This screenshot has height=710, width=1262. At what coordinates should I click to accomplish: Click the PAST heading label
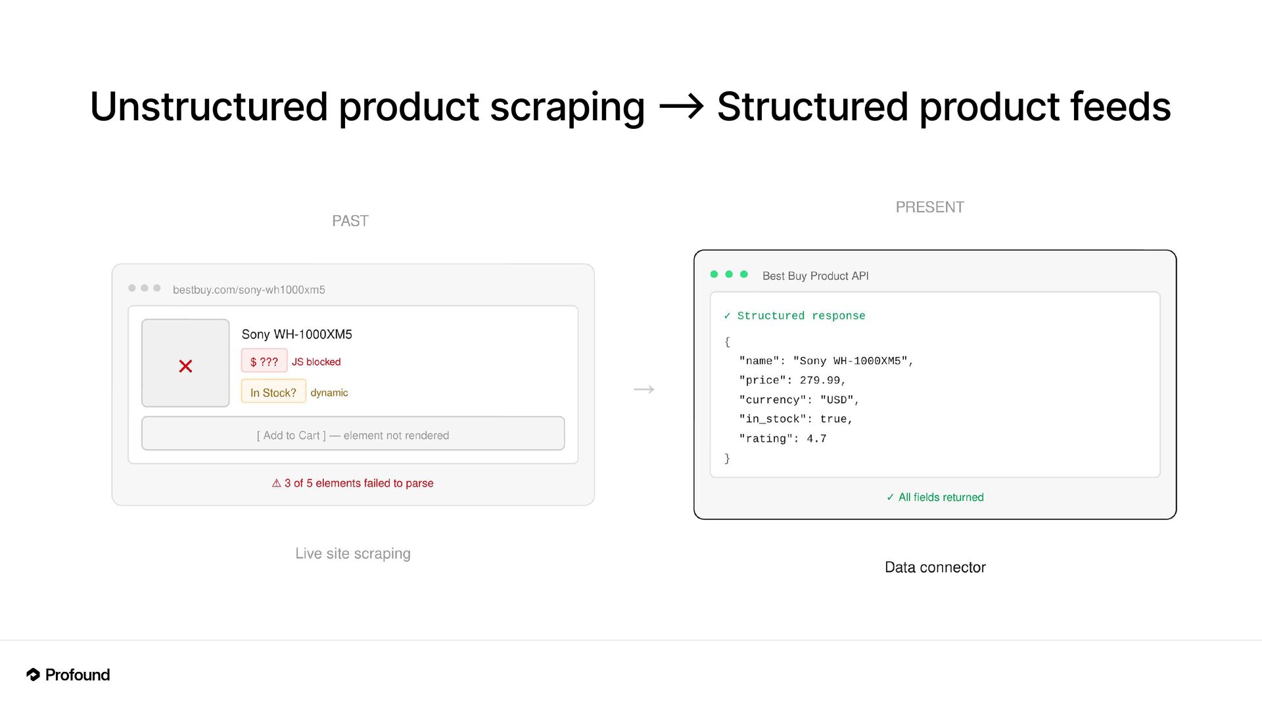pos(350,221)
